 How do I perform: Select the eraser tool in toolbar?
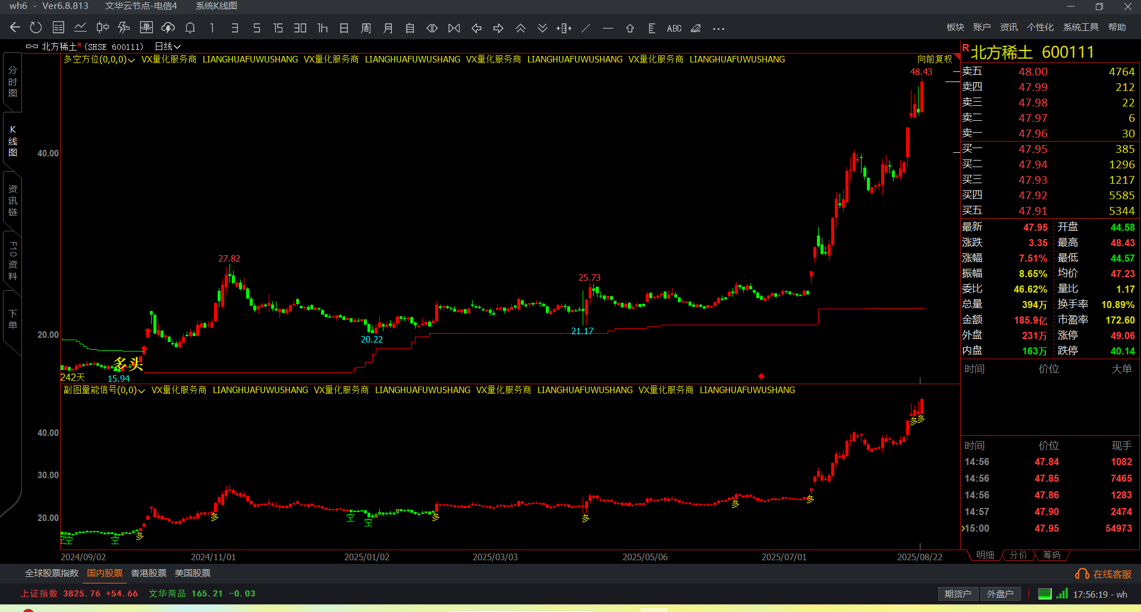696,27
